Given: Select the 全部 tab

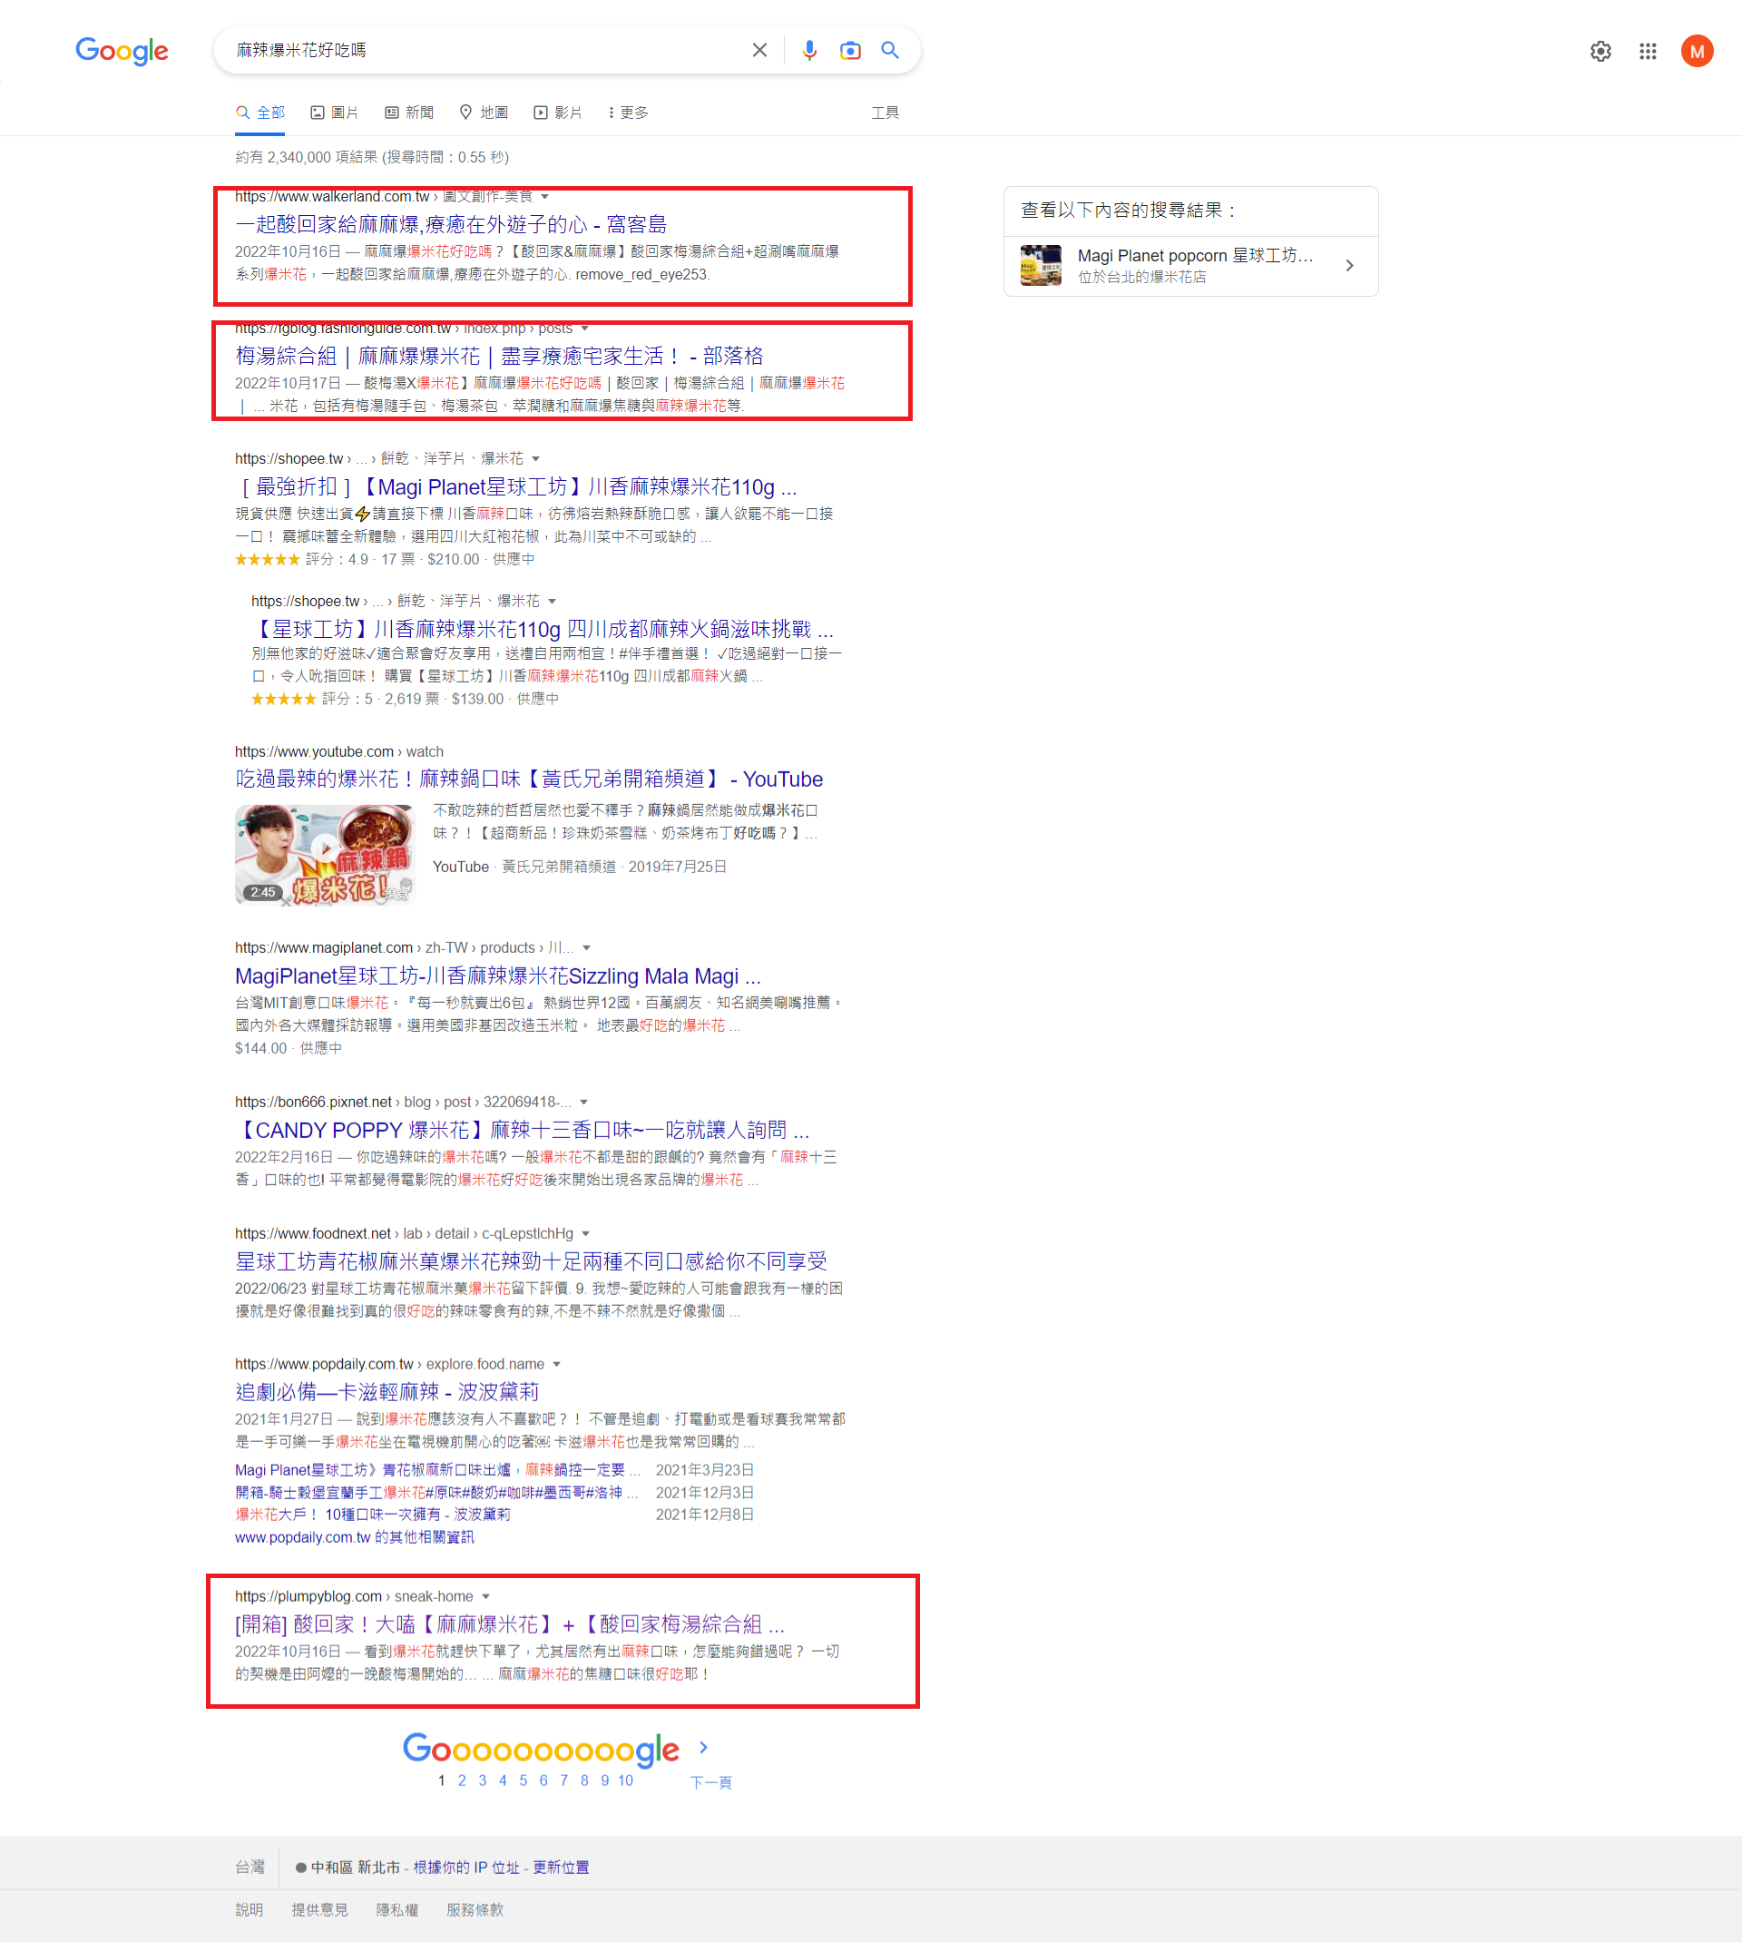Looking at the screenshot, I should tap(260, 112).
